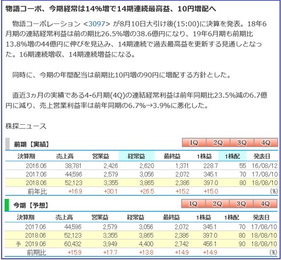
Task: Click 前年比 growth value +16.9
Action: [75, 191]
